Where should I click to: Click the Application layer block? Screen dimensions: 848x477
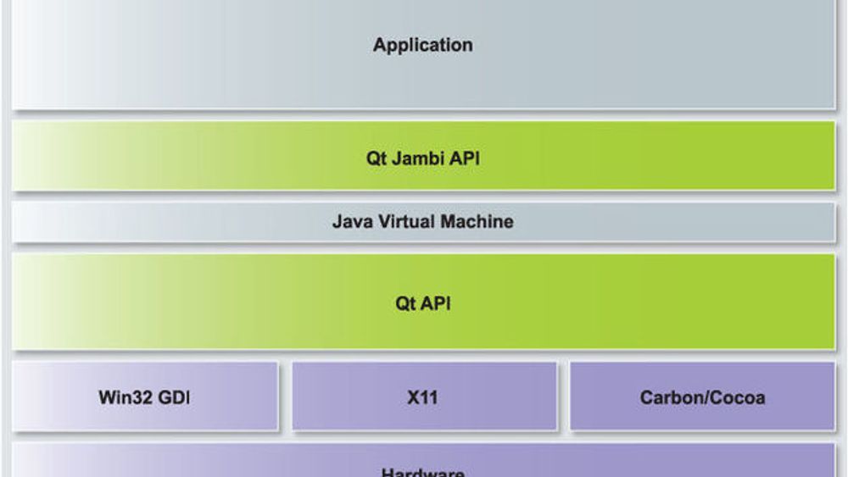click(x=423, y=54)
